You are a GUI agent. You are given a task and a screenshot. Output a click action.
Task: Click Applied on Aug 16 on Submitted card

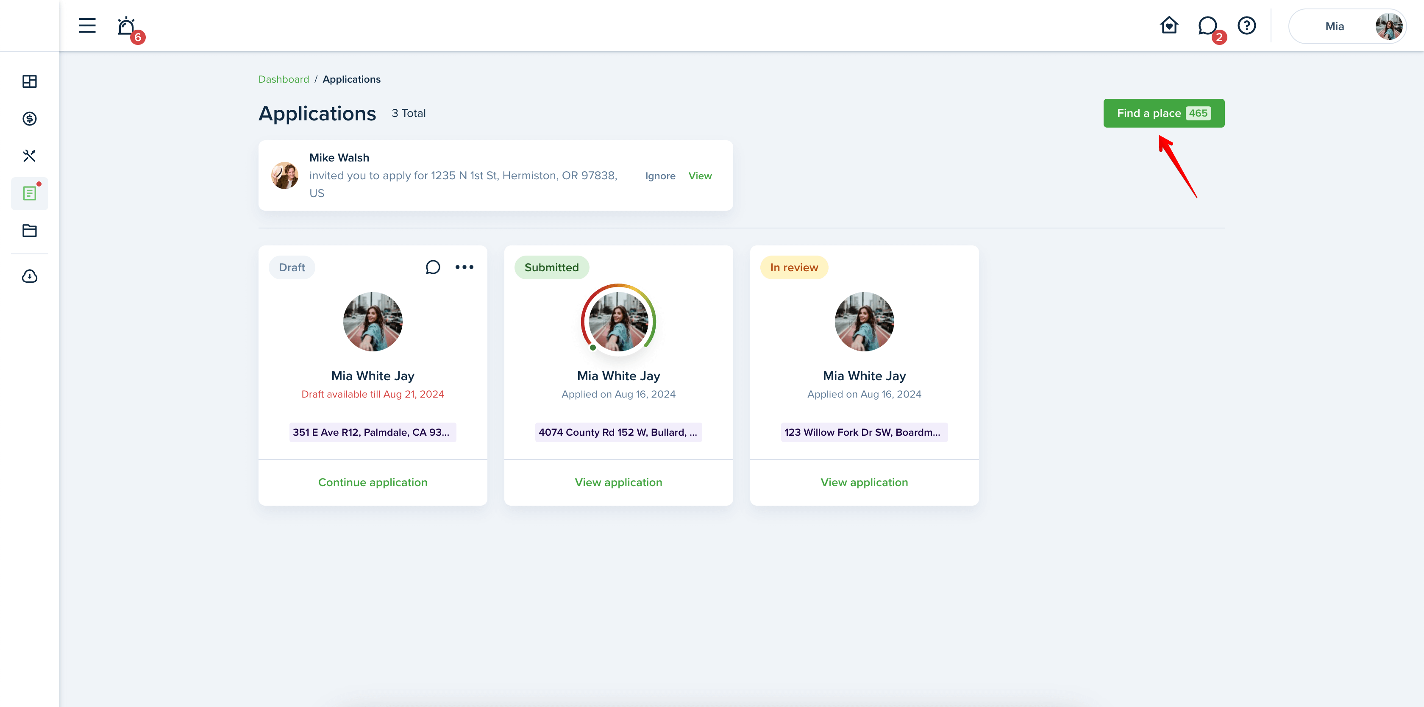618,394
